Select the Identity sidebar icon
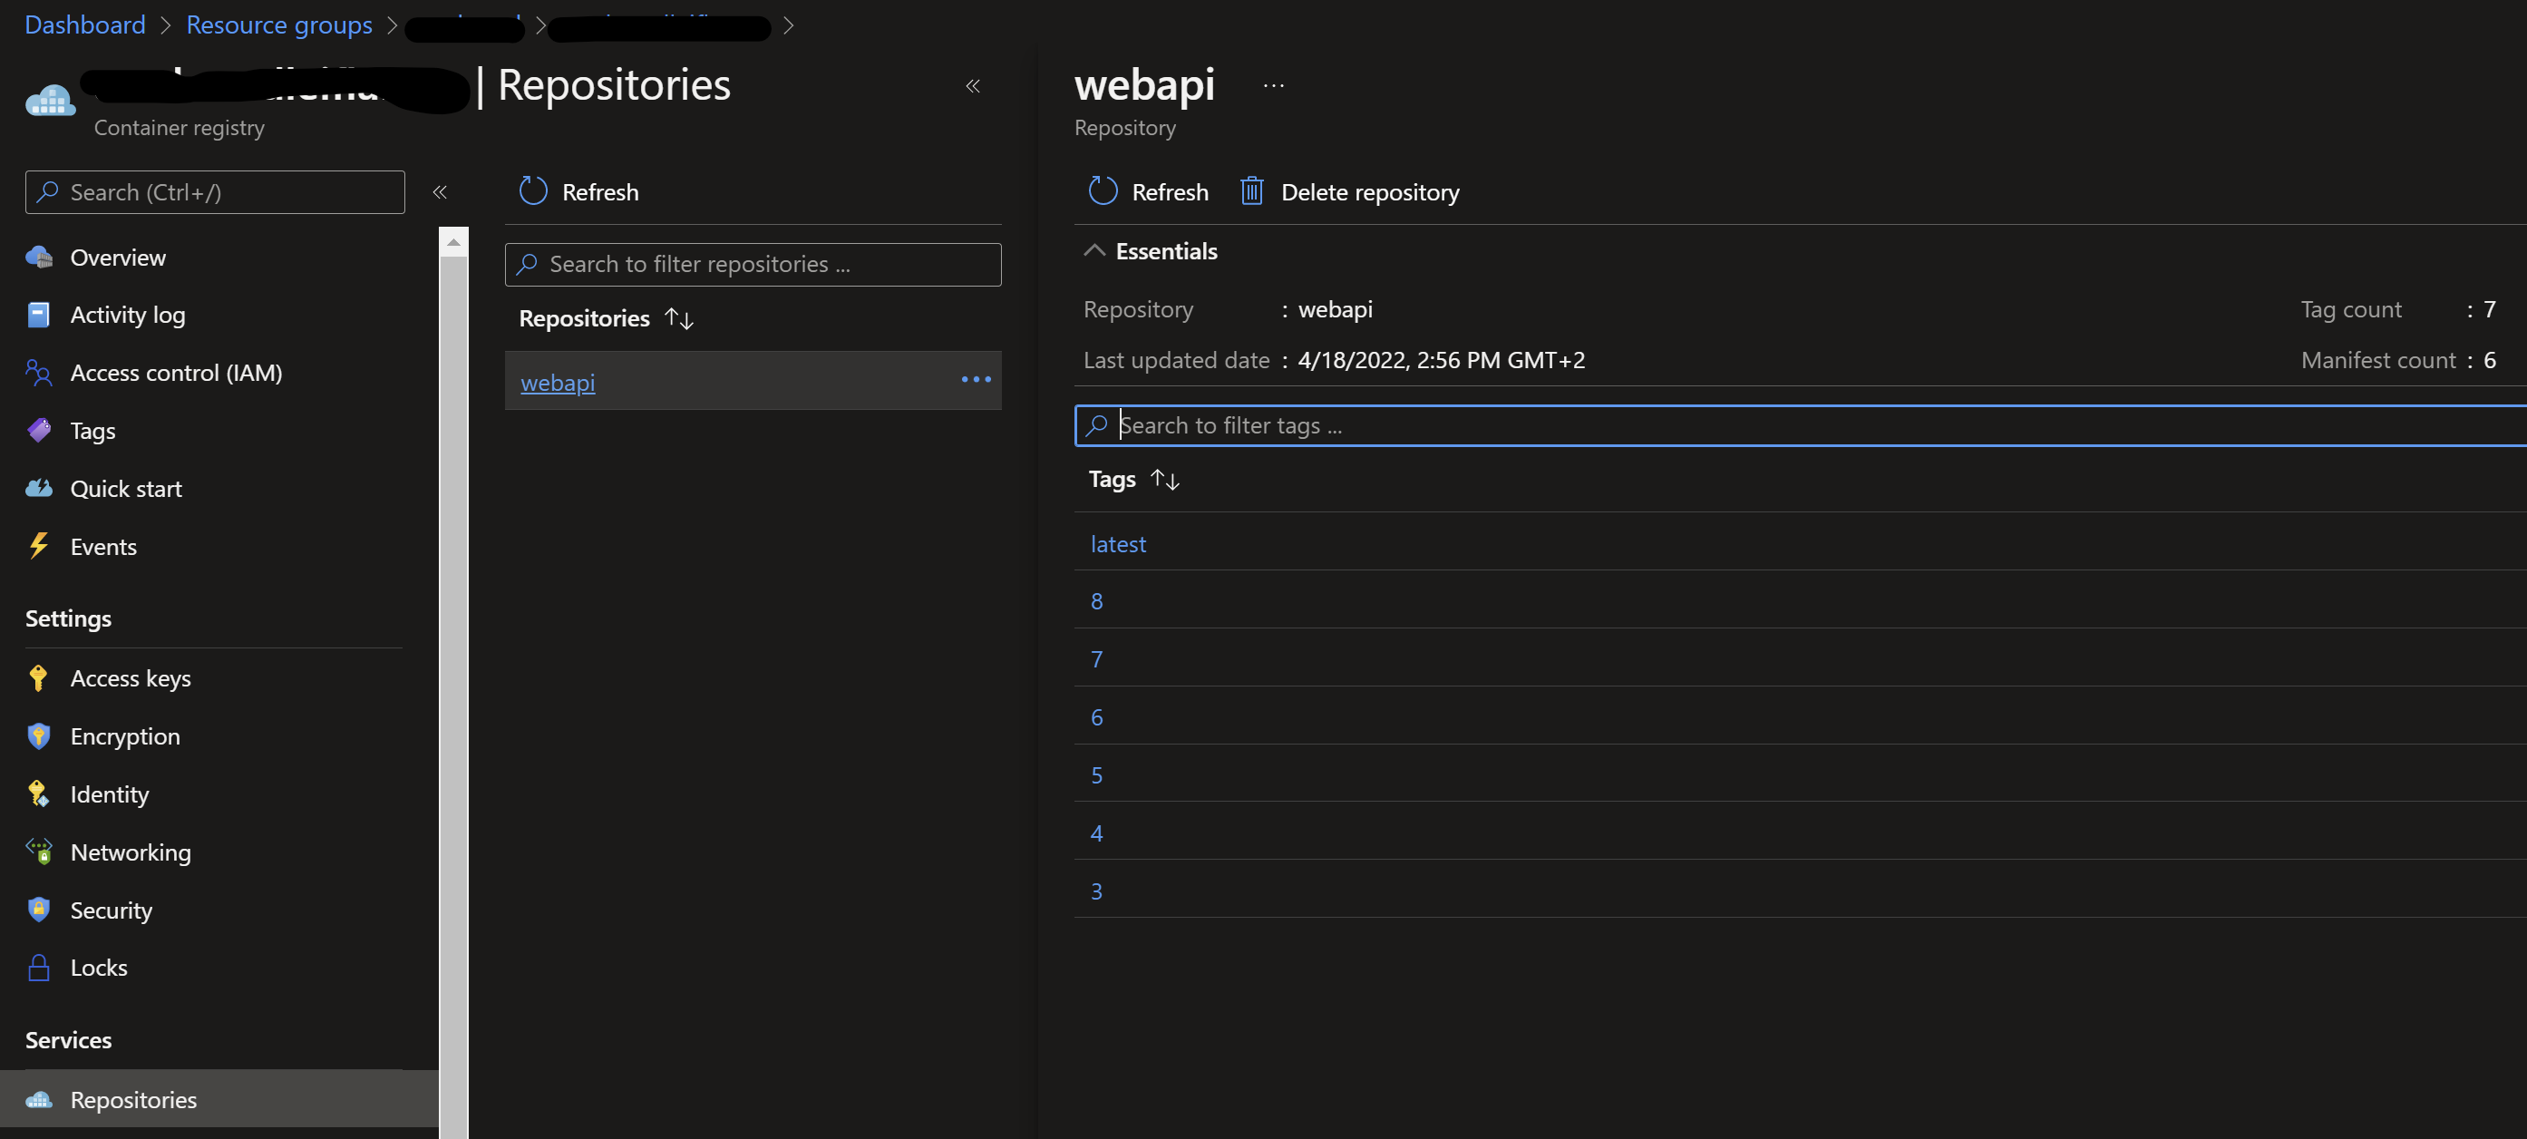 [x=38, y=793]
